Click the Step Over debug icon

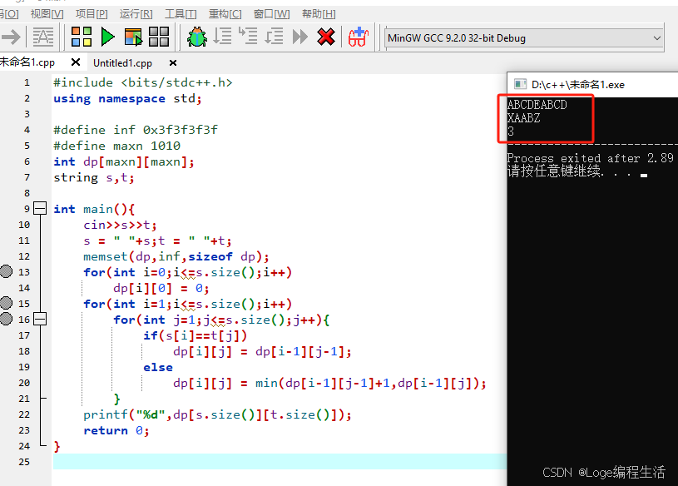(x=223, y=37)
